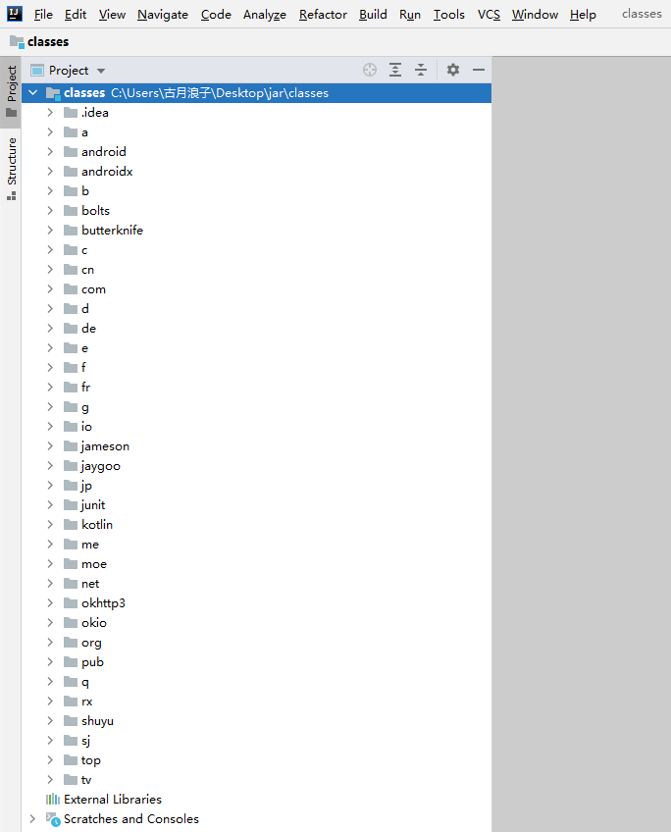Viewport: 671px width, 832px height.
Task: Select the shuyu folder row
Action: tap(256, 721)
